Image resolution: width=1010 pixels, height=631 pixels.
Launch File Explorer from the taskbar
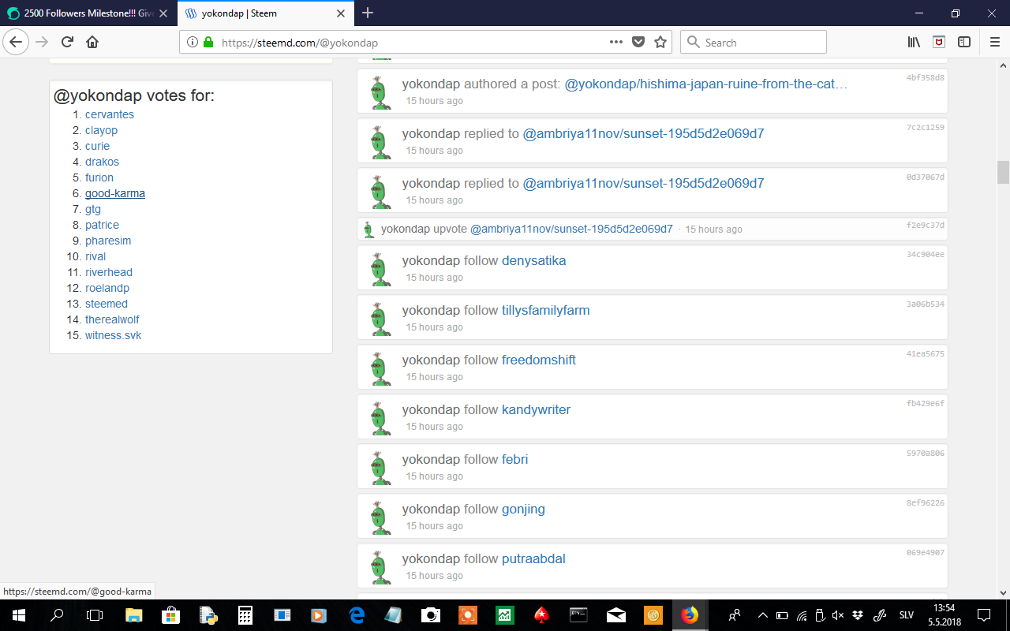tap(133, 614)
